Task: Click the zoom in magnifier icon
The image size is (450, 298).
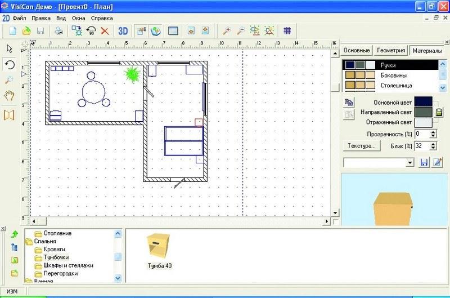Action: coord(227,30)
